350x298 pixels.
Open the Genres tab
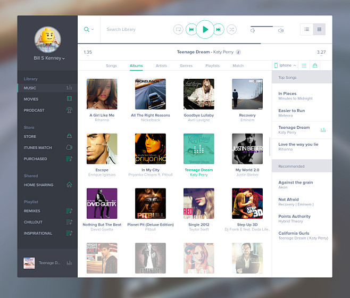(186, 65)
